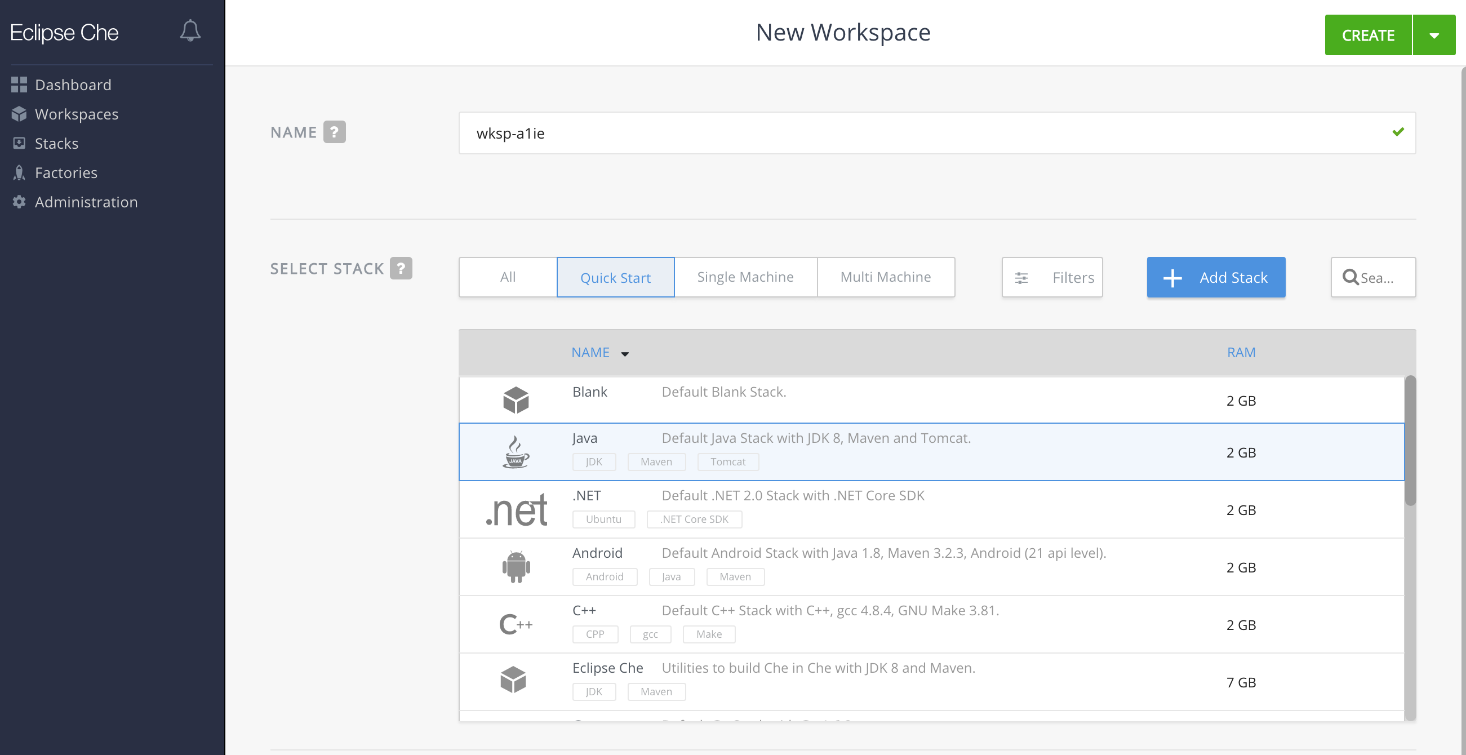Screen dimensions: 1466x755
Task: Switch to the Multi Machine tab
Action: (x=886, y=277)
